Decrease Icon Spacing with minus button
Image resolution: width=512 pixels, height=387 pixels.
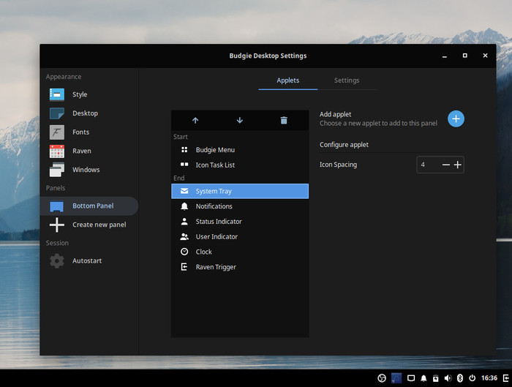coord(445,165)
